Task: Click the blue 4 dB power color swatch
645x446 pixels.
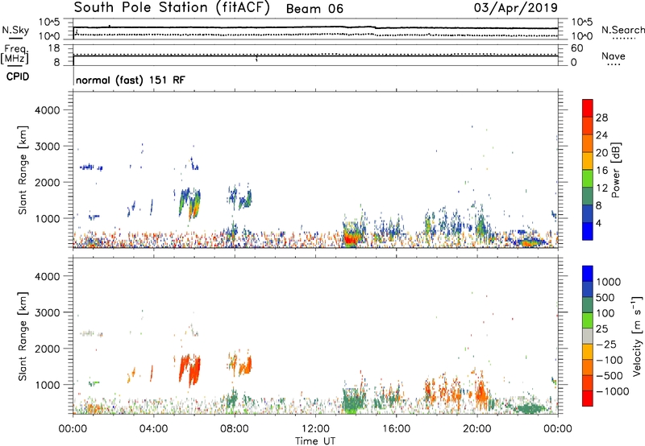Action: [x=588, y=231]
